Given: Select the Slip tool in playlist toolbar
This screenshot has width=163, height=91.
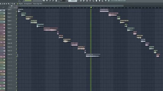Looking at the screenshot, I should (6, 4).
